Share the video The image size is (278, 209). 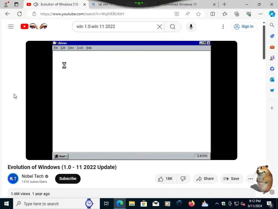(x=205, y=179)
